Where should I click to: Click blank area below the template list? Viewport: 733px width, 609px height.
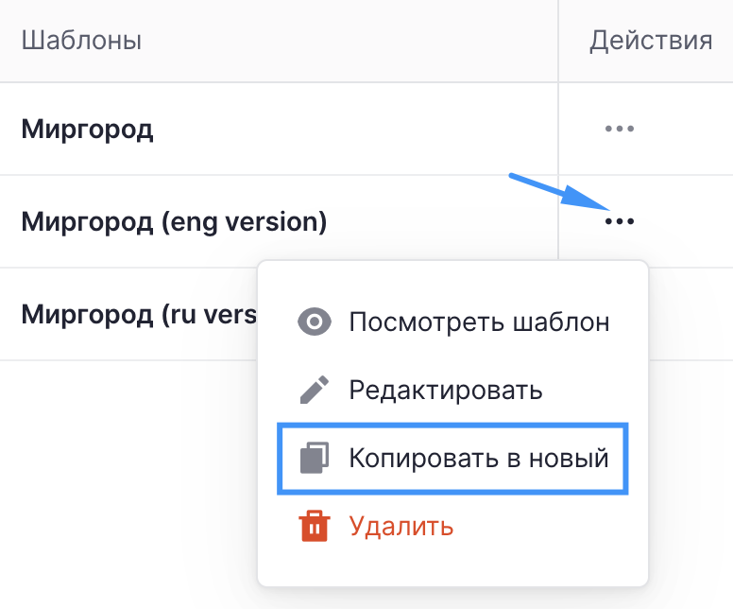[x=127, y=482]
